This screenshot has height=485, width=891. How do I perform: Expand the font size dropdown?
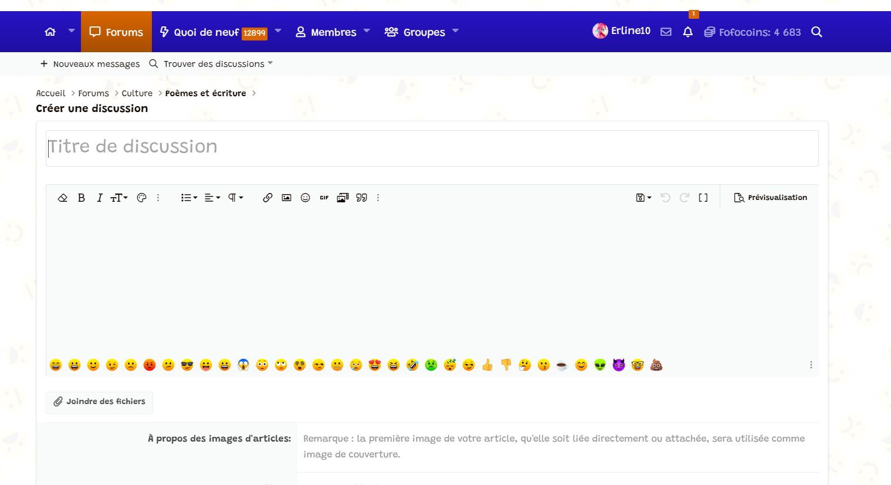119,198
